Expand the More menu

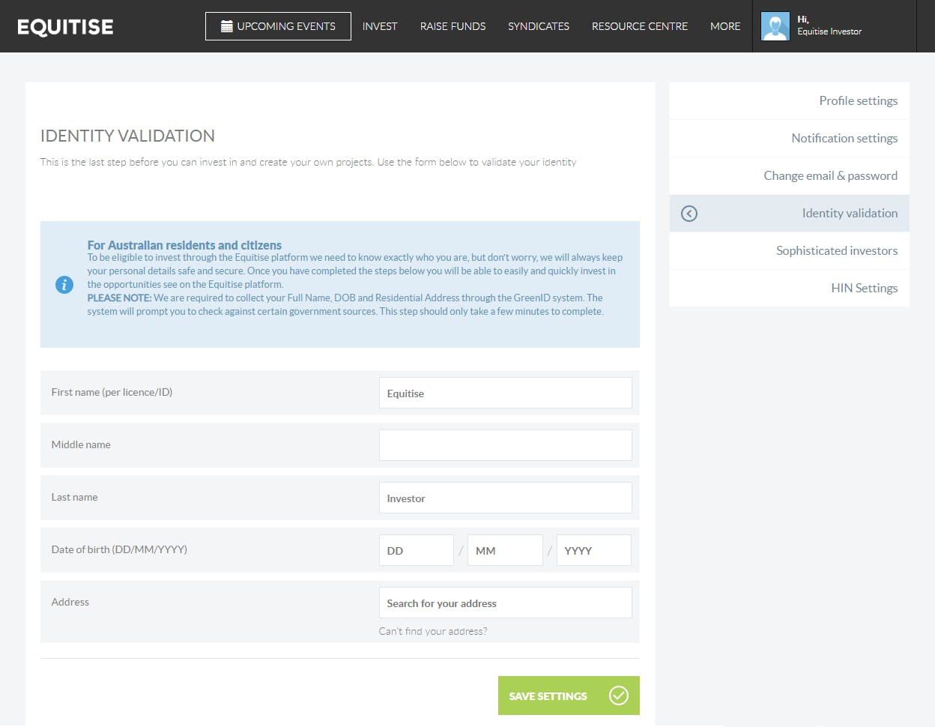point(725,26)
